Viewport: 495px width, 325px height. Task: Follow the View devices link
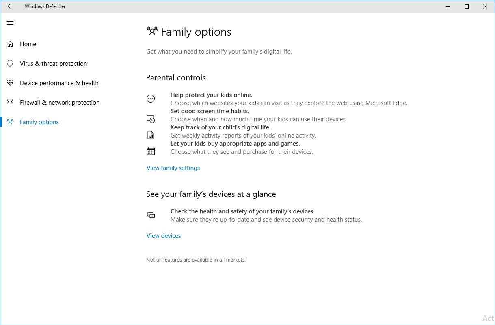(x=164, y=236)
